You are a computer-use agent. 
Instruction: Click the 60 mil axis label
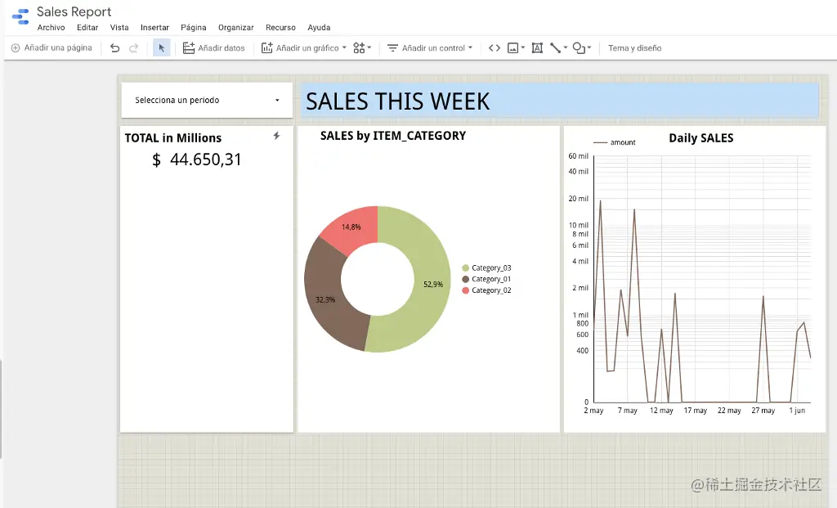578,156
